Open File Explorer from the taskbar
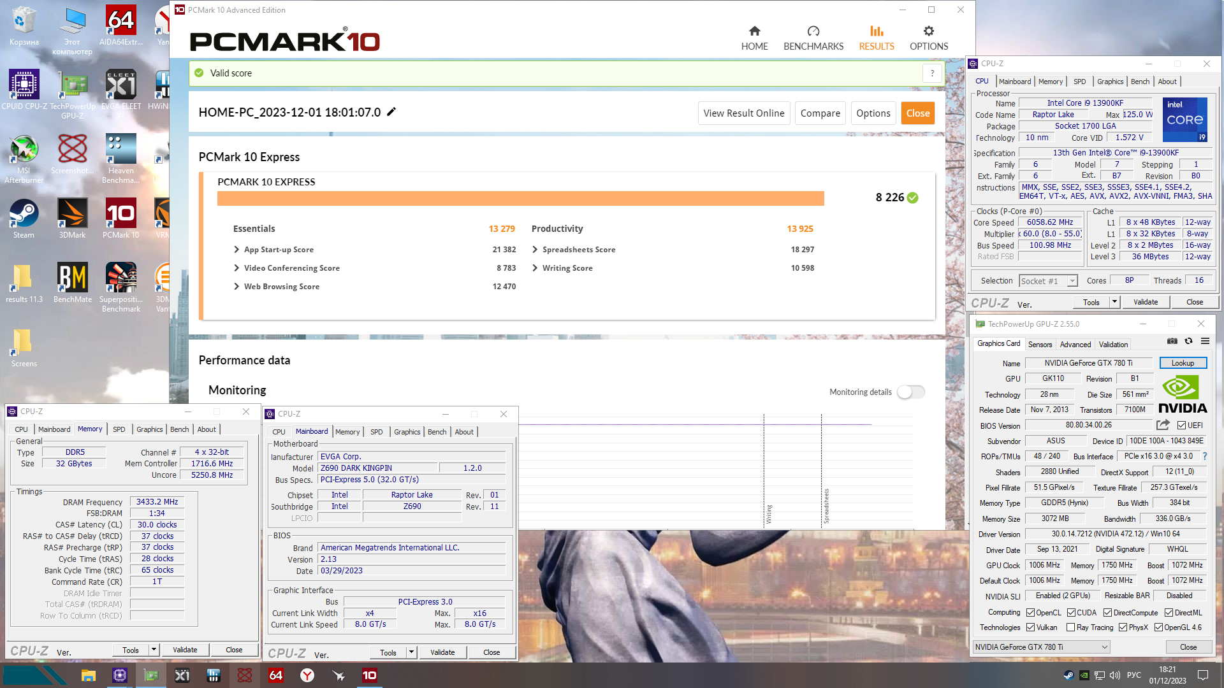The width and height of the screenshot is (1224, 688). [x=89, y=675]
